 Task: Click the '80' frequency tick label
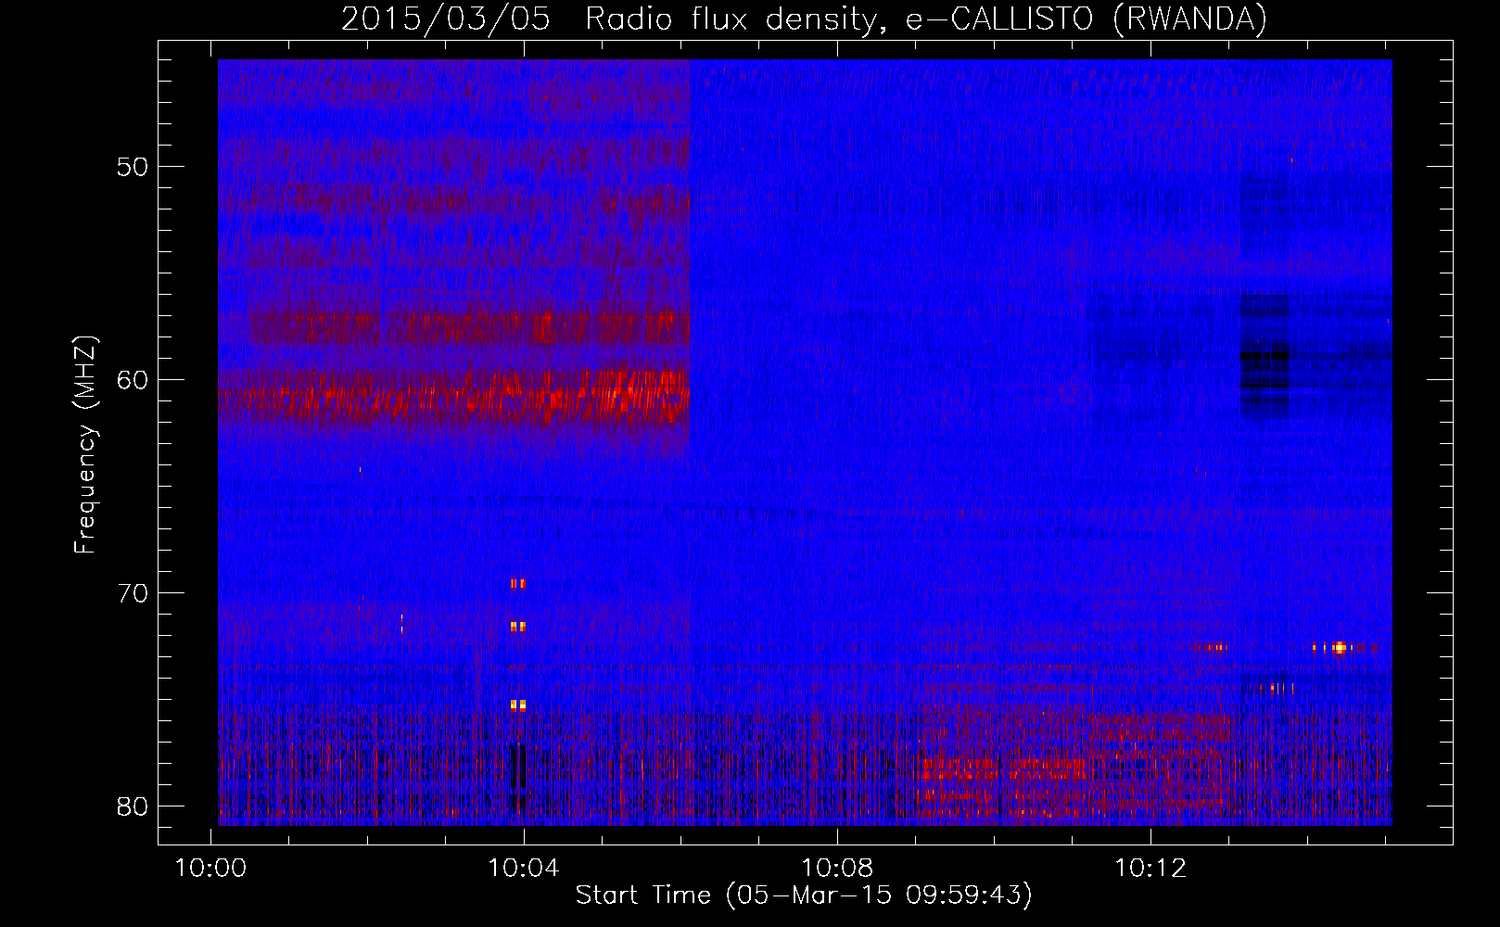tap(133, 806)
